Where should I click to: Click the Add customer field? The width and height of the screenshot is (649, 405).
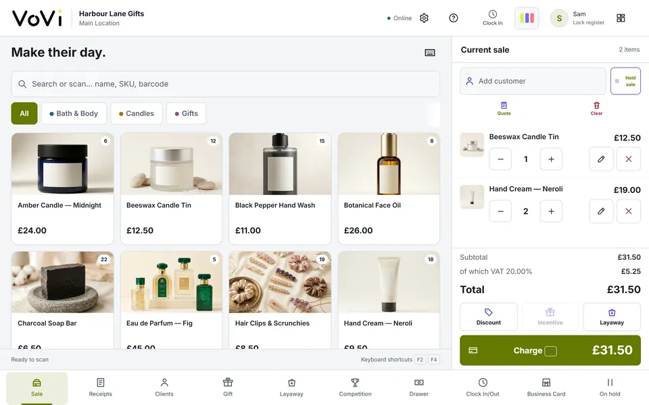pos(533,81)
